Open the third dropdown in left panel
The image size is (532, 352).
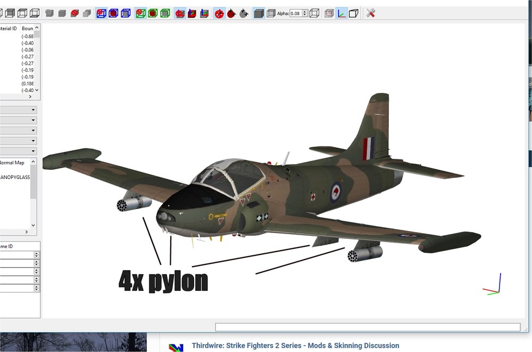[18, 130]
